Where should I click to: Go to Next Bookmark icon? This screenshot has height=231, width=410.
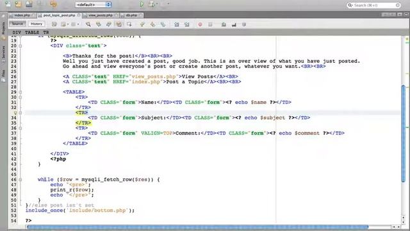(x=152, y=24)
